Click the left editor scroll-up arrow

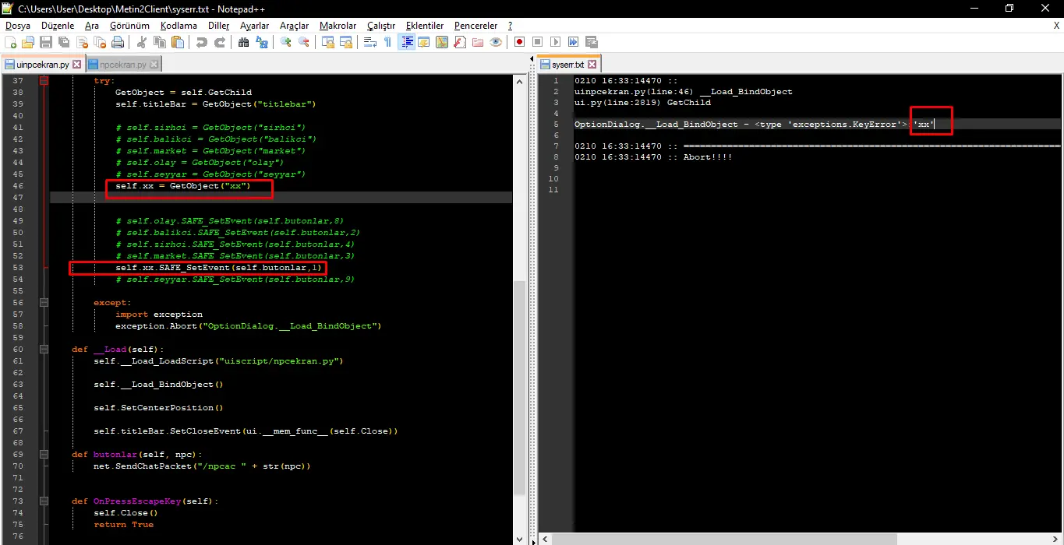[519, 81]
